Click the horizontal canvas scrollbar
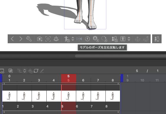Screen dimensions: 166x114 (x=121, y=56)
